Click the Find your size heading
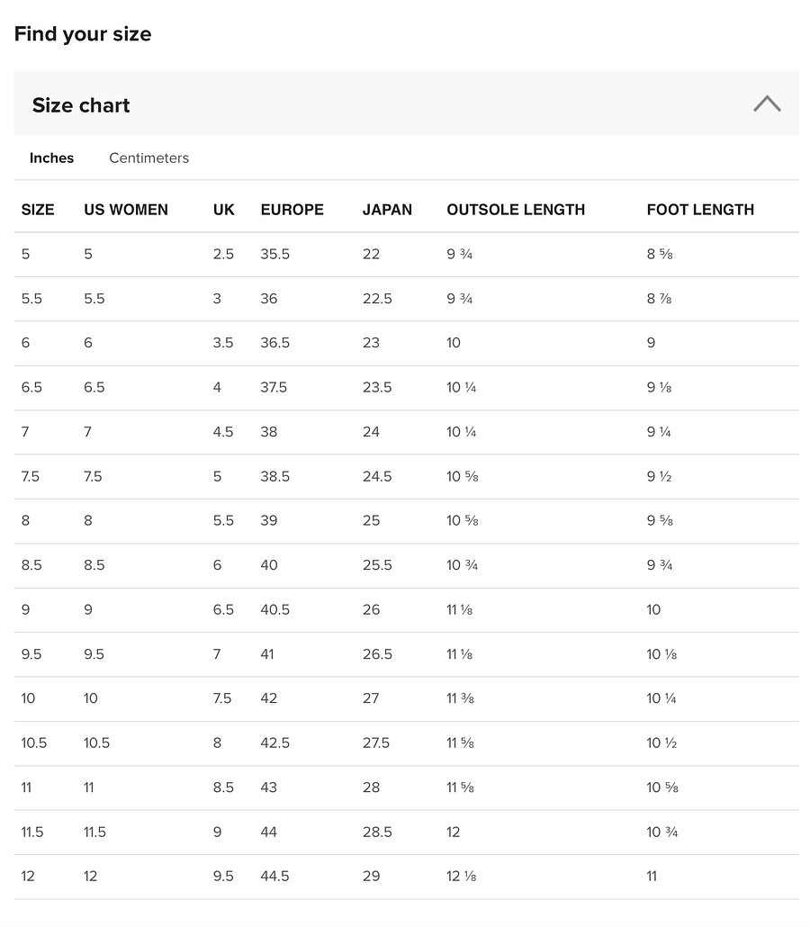Viewport: 810px width, 927px height. (83, 33)
